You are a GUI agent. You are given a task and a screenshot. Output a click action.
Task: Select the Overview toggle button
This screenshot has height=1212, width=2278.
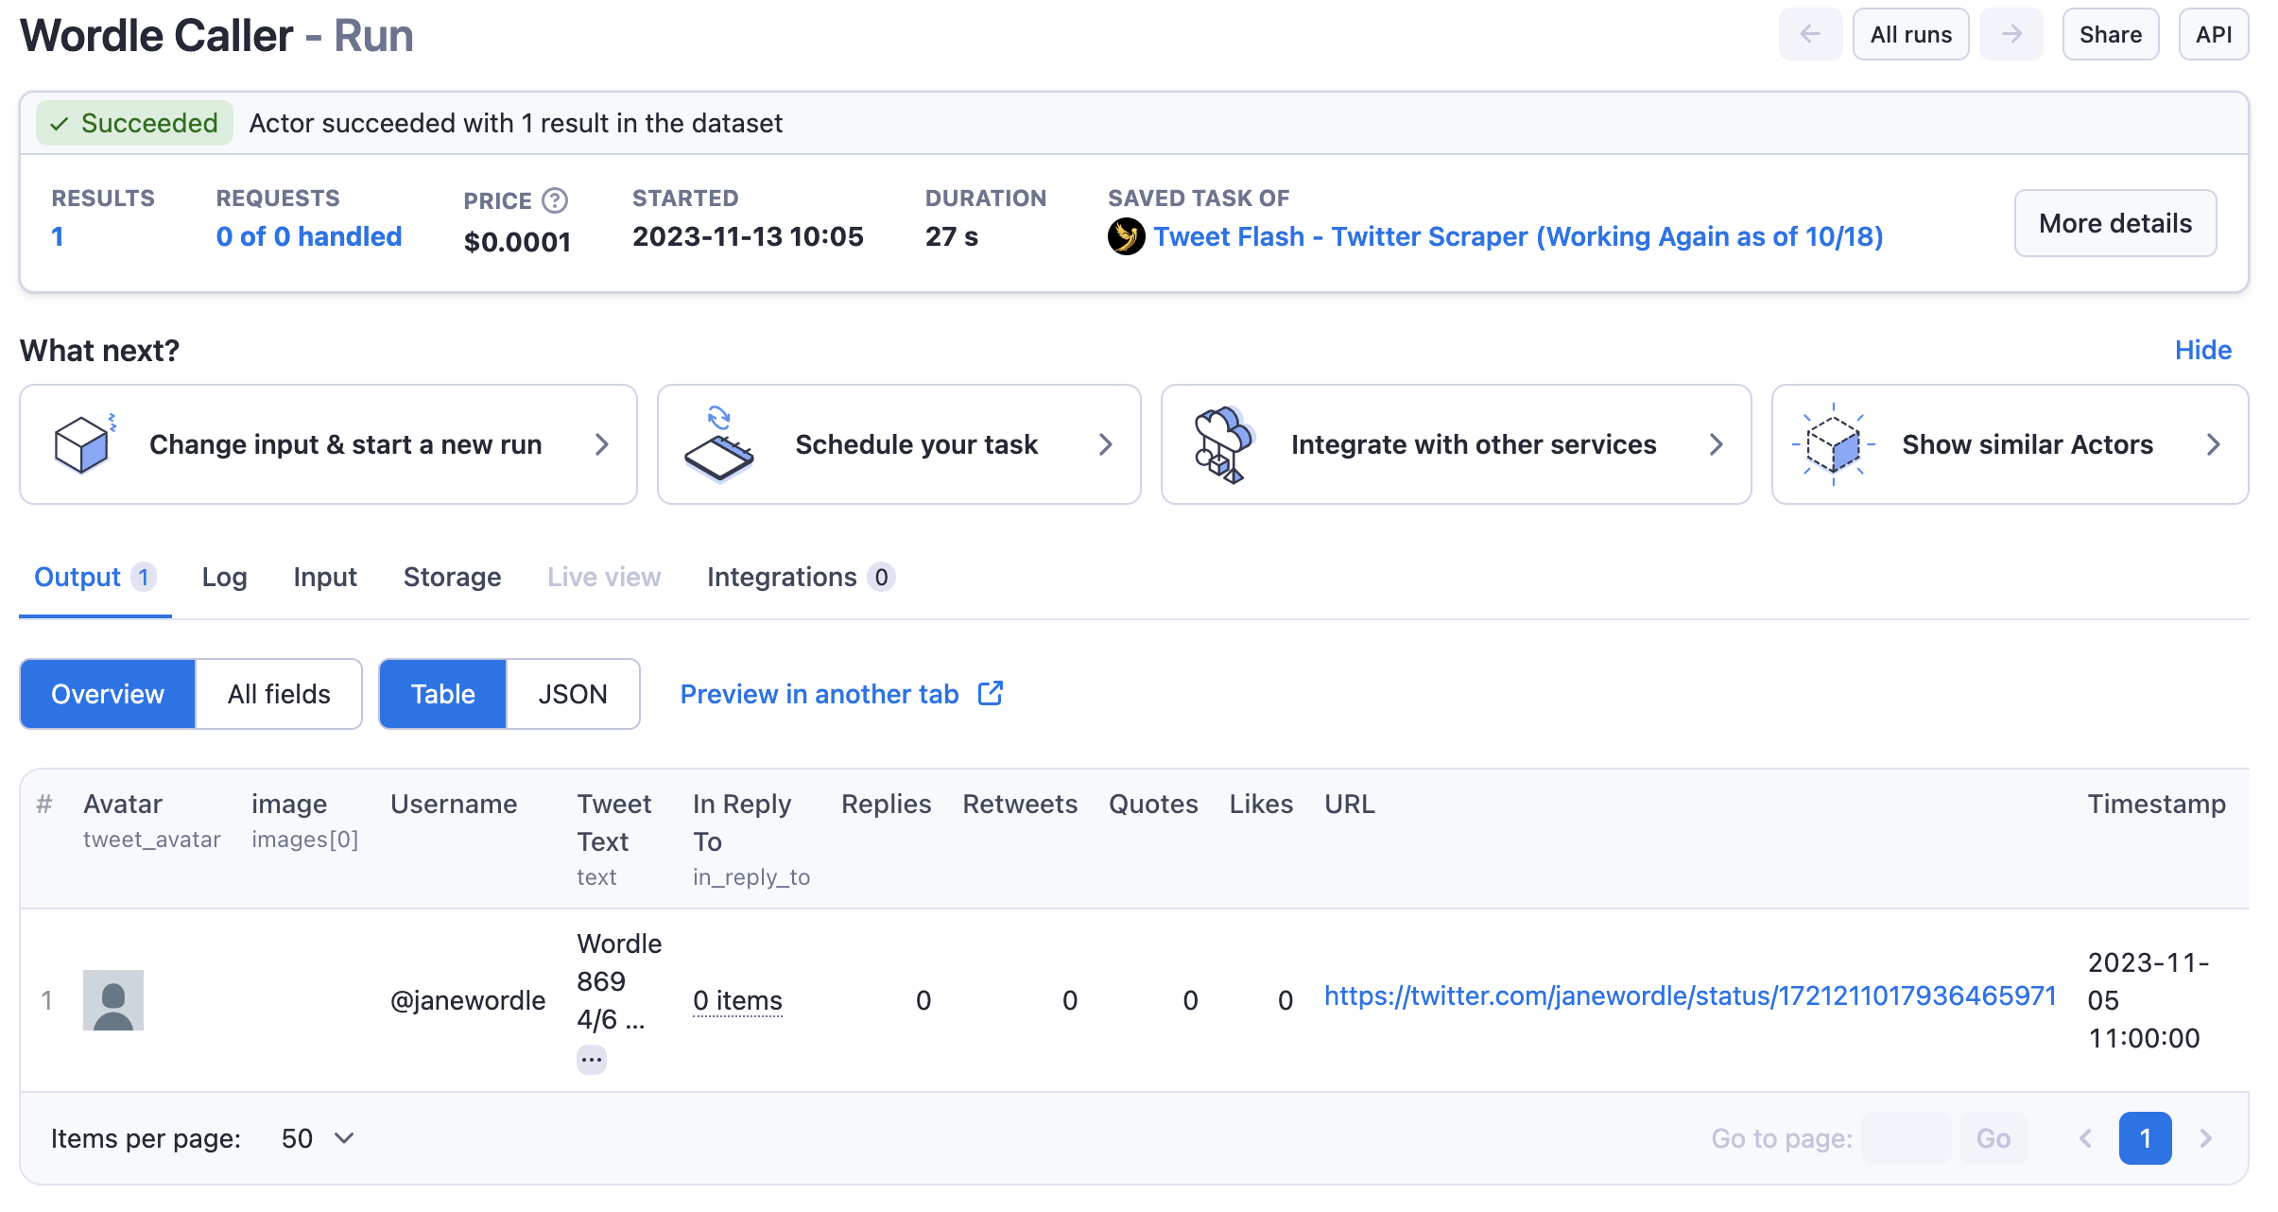pyautogui.click(x=107, y=693)
